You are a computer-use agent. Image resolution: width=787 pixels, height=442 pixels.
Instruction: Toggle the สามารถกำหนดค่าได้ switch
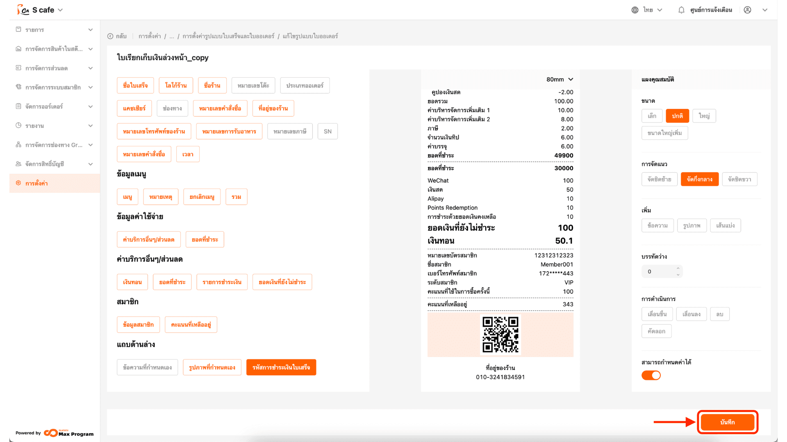pos(651,375)
